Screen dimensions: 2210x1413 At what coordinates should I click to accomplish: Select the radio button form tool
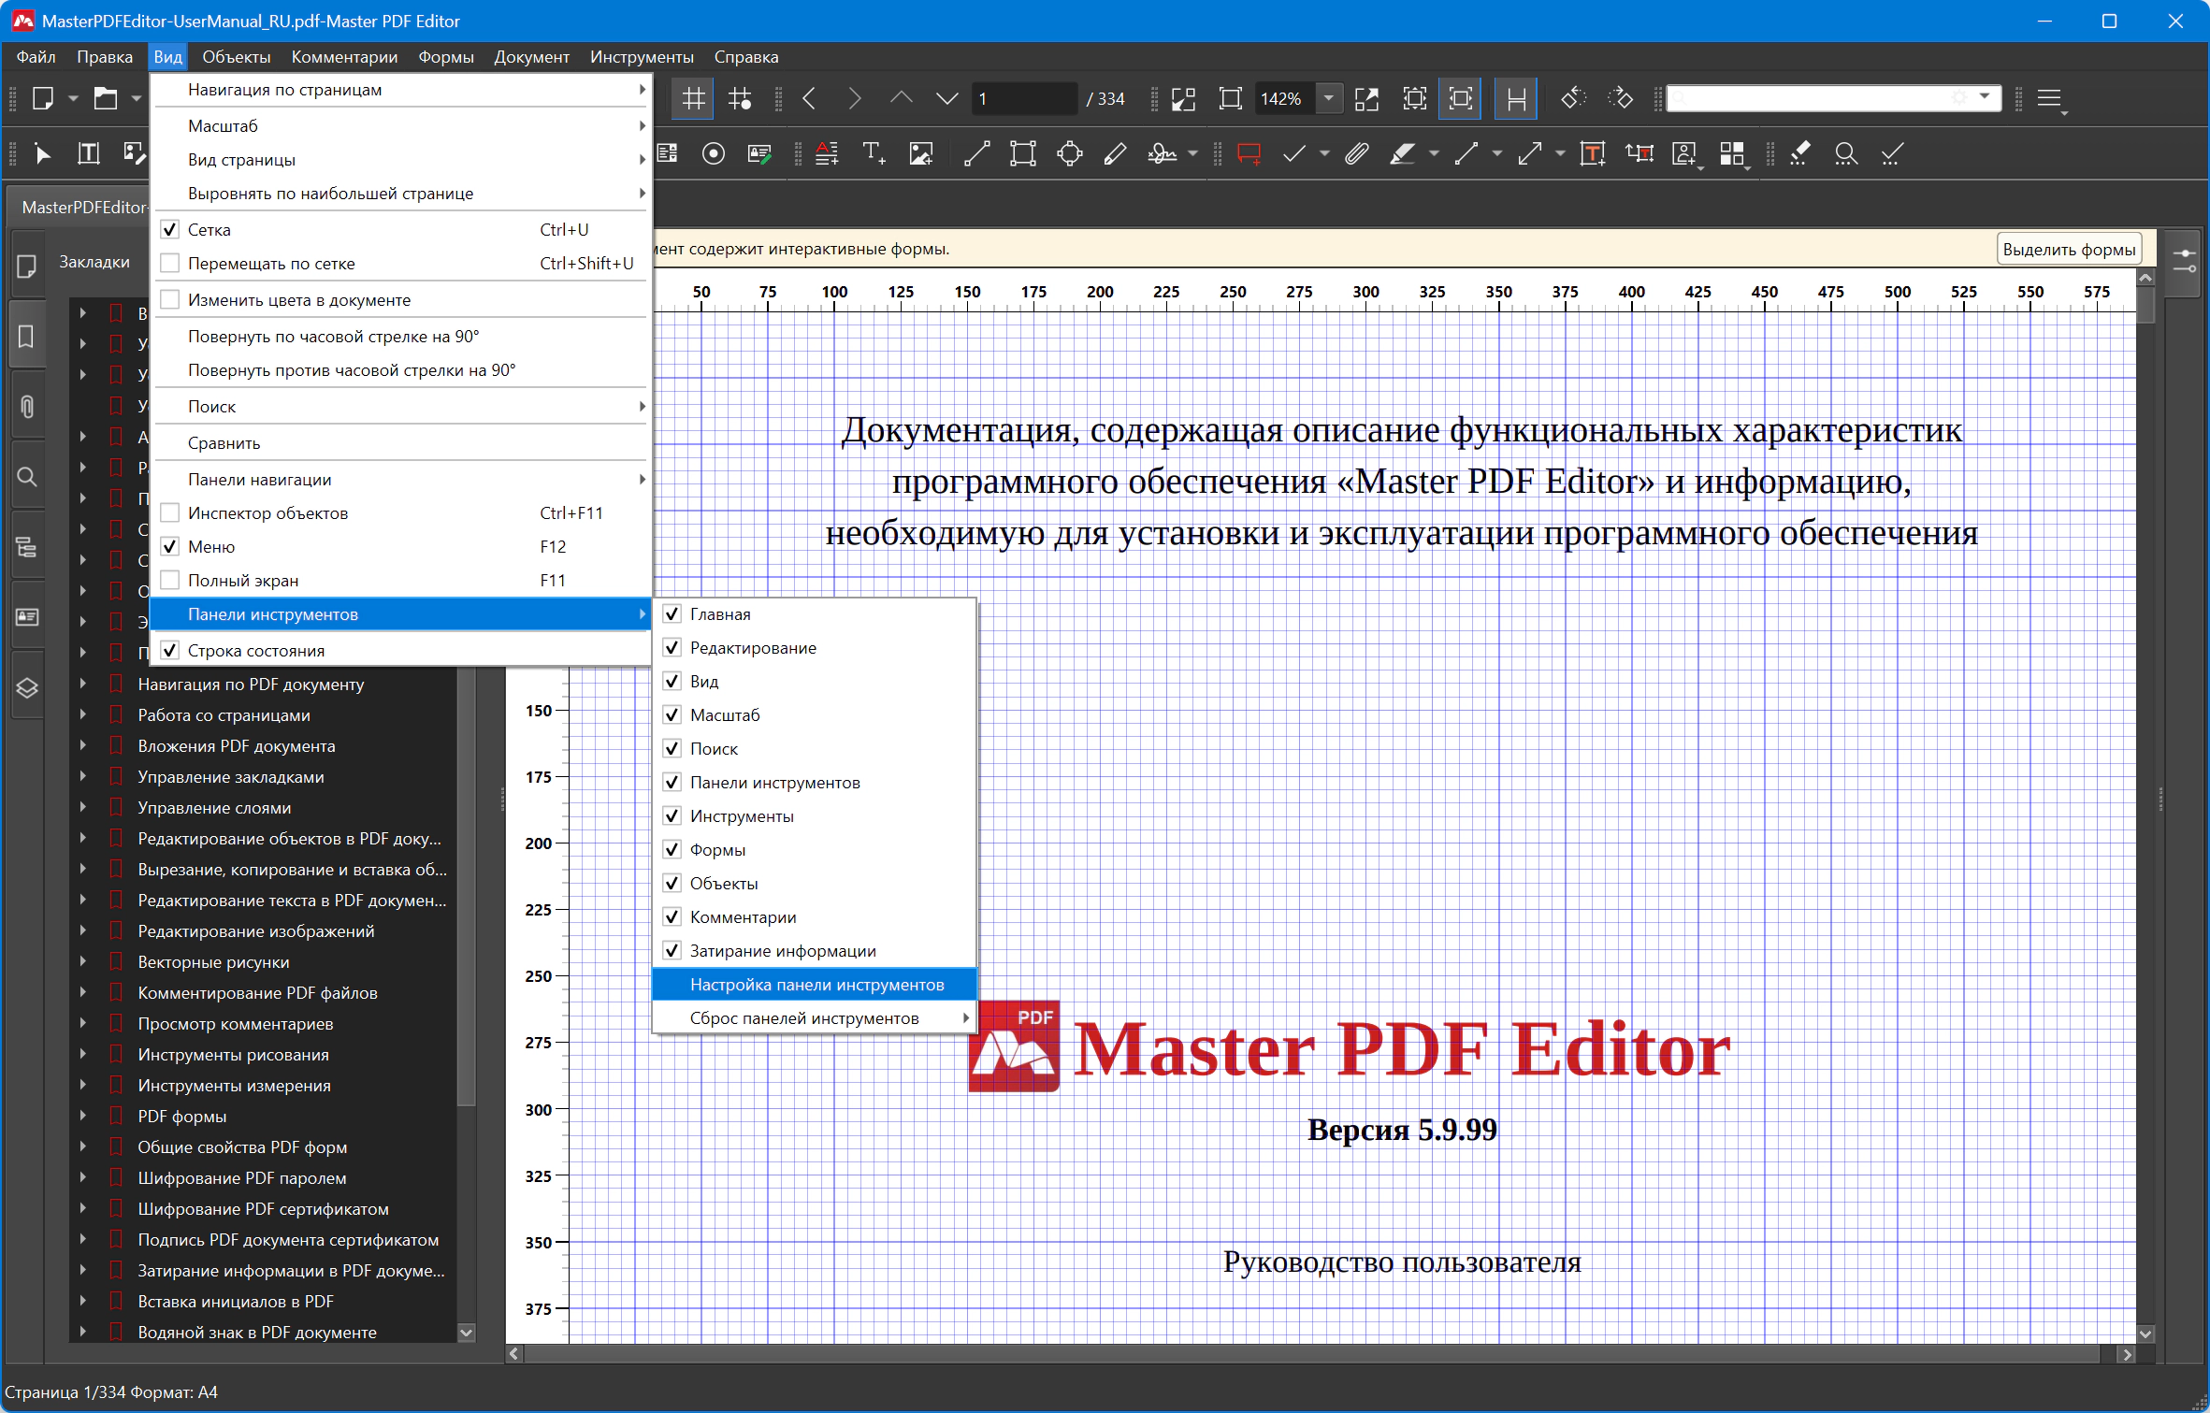point(713,153)
